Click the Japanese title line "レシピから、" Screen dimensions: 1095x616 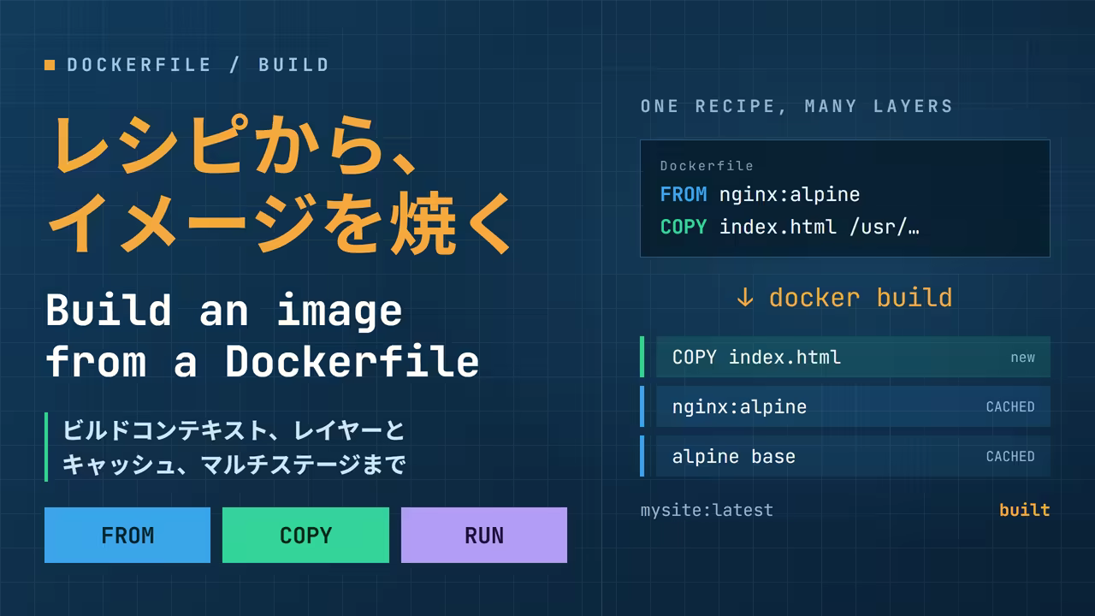(x=236, y=144)
